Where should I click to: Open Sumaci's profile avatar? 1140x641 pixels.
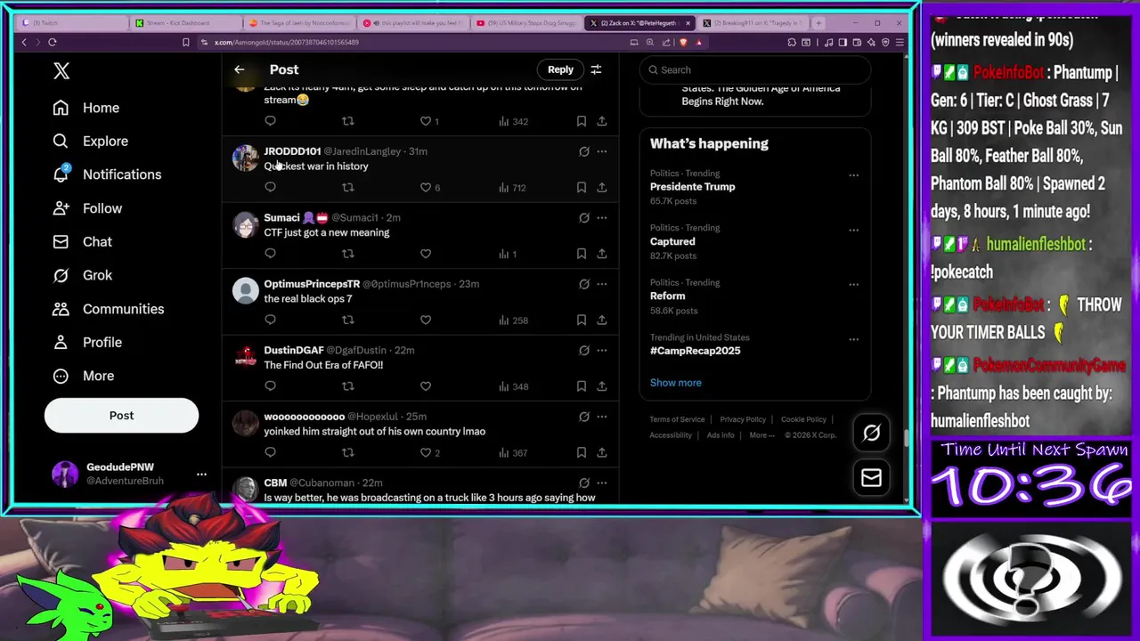(245, 224)
